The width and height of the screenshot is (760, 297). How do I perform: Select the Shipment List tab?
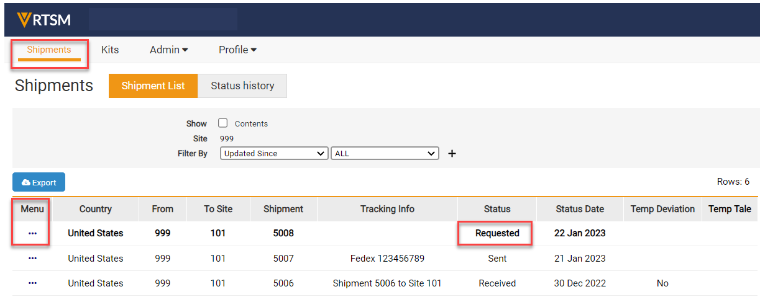tap(153, 86)
